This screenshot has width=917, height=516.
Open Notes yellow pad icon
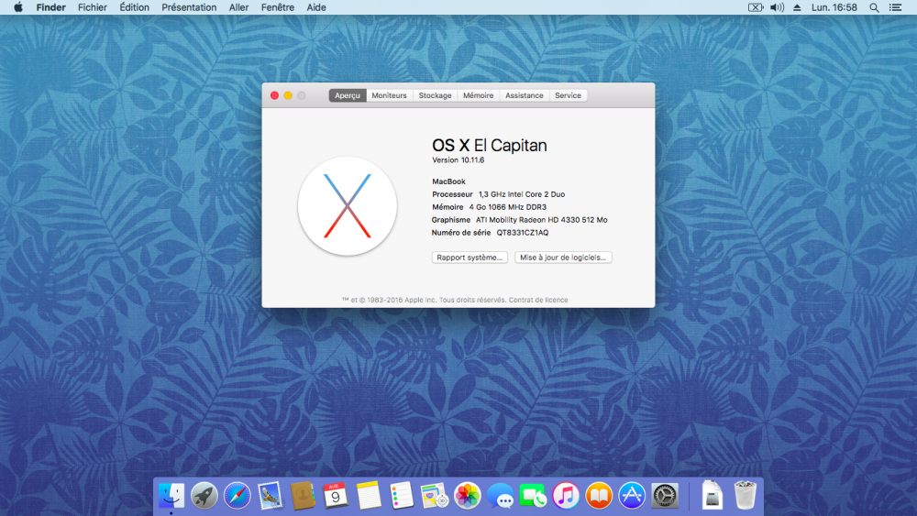pos(369,496)
